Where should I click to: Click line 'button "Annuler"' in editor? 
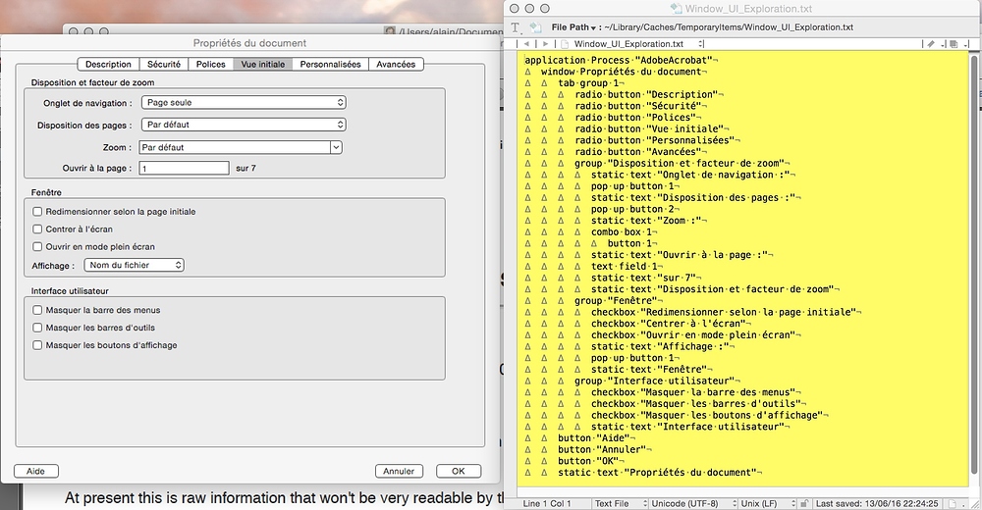point(604,449)
